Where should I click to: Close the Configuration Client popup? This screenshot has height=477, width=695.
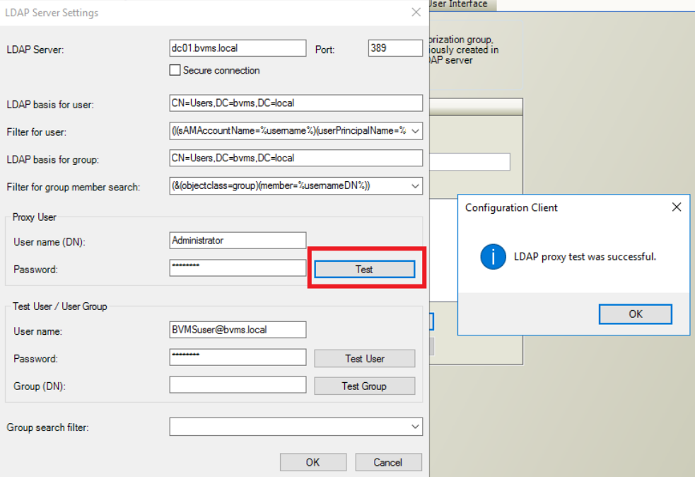tap(676, 207)
